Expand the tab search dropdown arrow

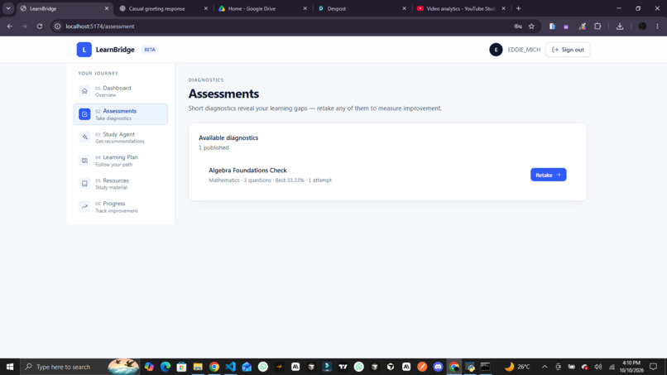coord(8,8)
